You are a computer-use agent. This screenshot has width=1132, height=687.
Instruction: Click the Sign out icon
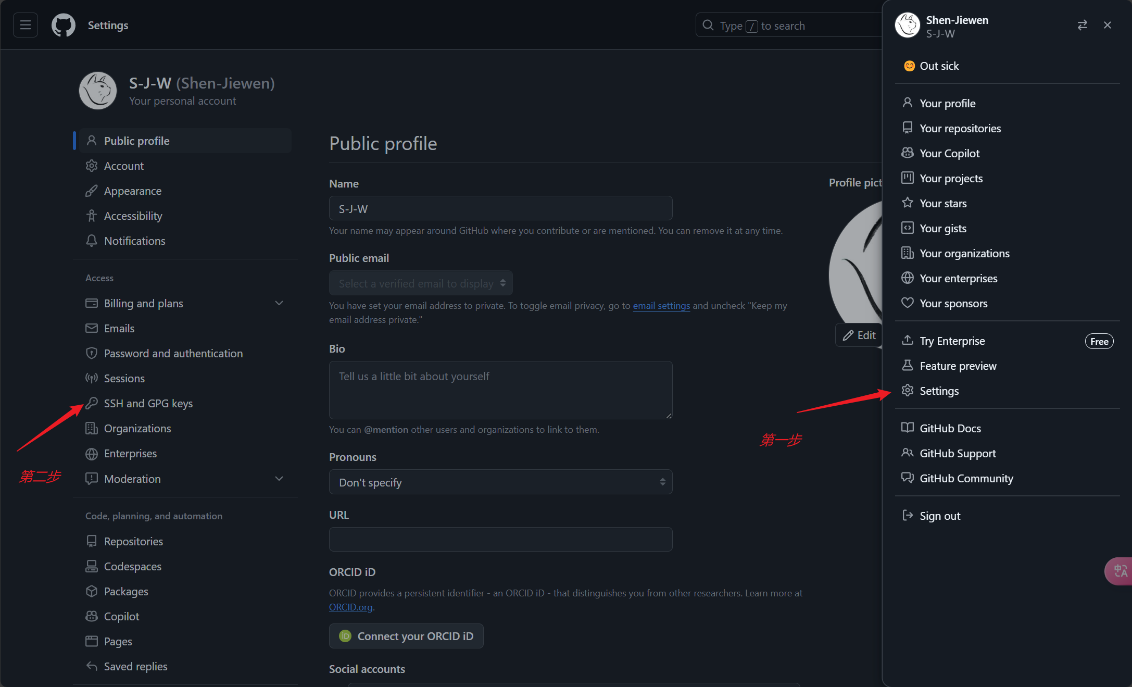[x=907, y=515]
